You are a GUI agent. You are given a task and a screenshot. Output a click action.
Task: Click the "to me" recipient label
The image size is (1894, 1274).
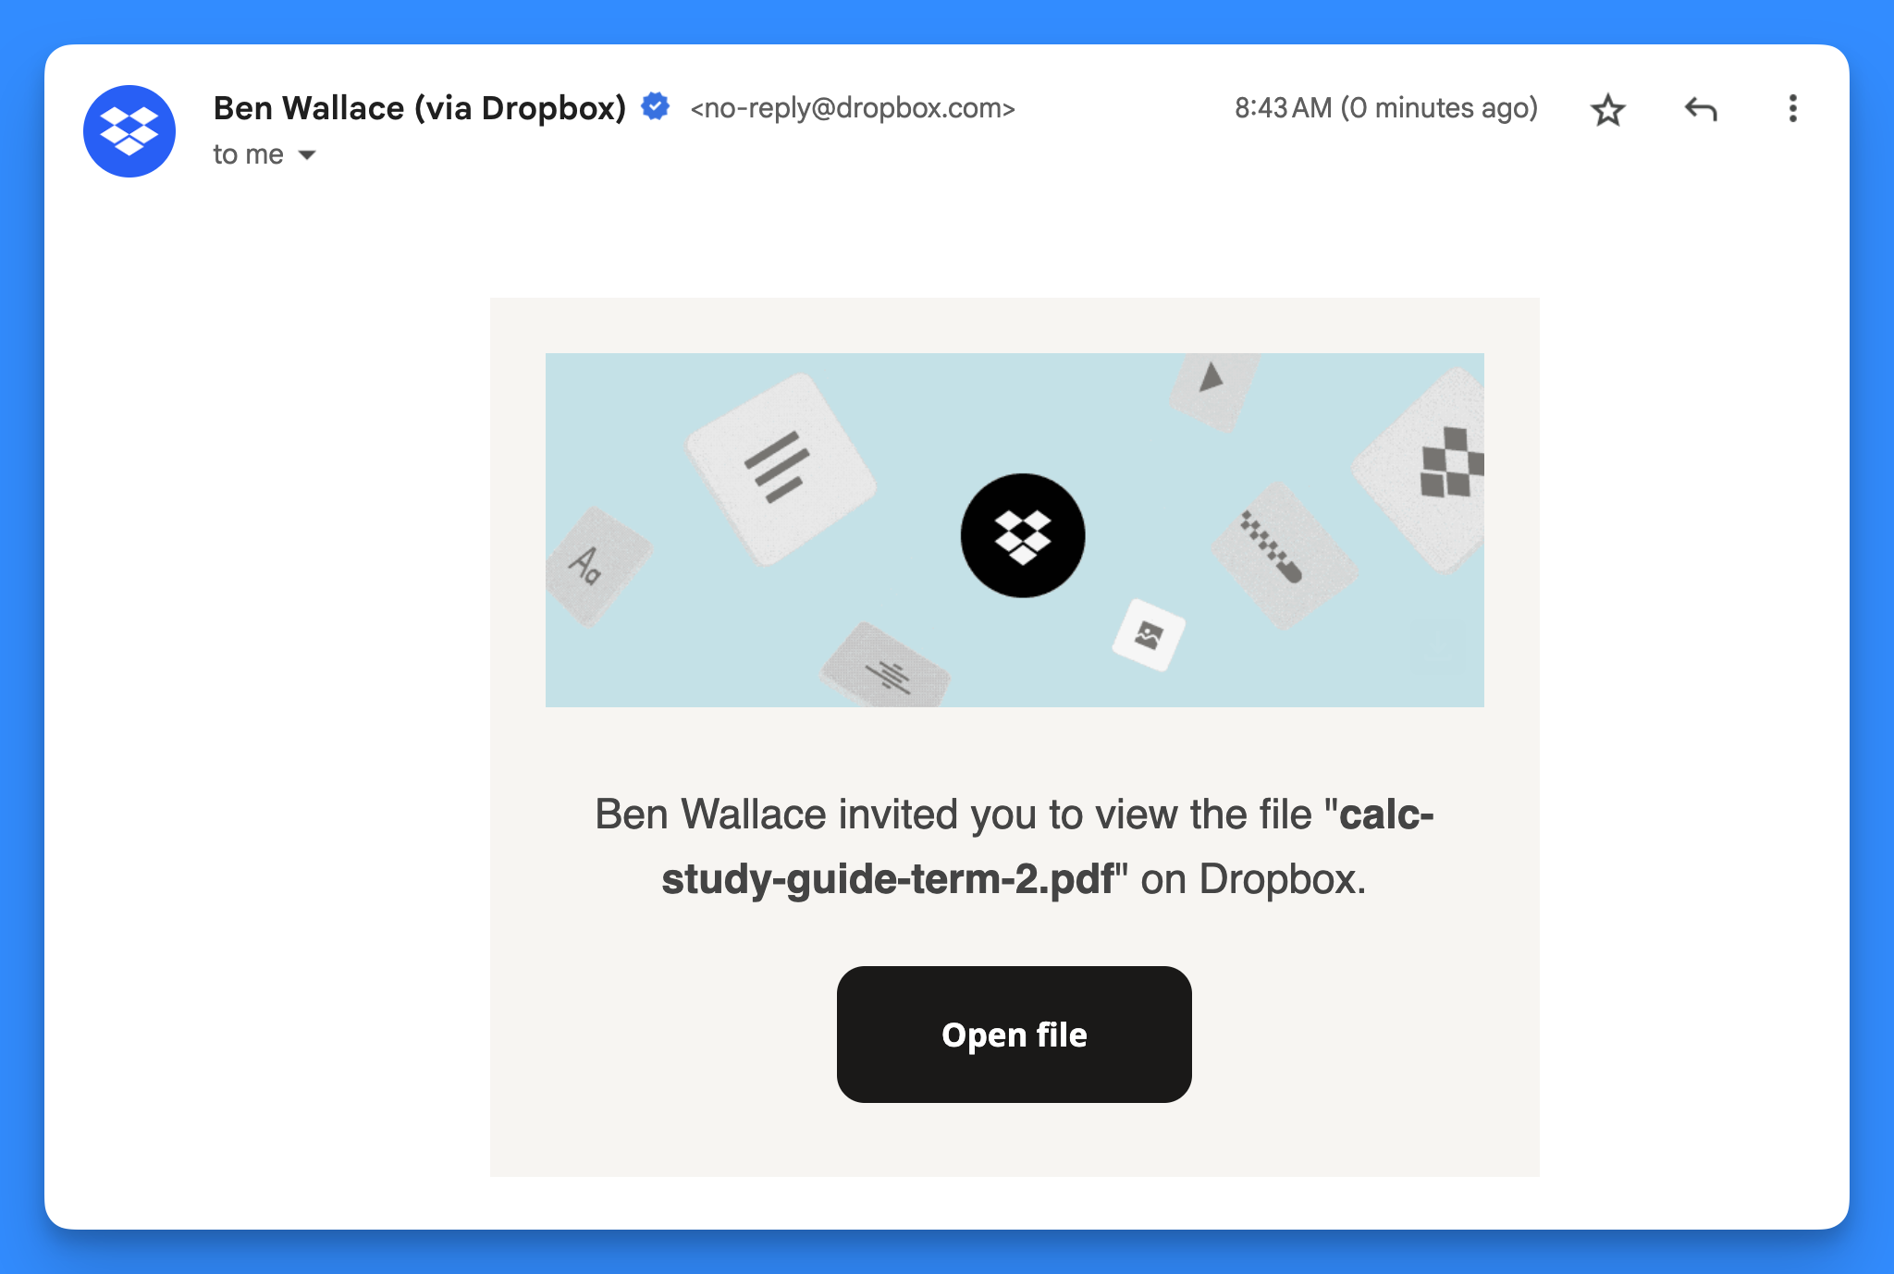pos(248,154)
